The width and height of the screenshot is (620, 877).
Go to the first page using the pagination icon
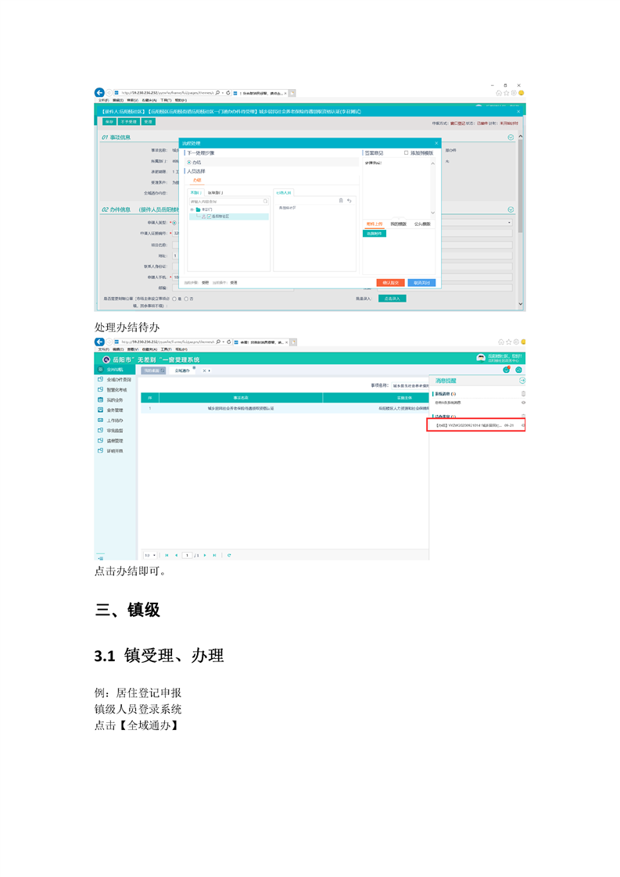(x=167, y=555)
